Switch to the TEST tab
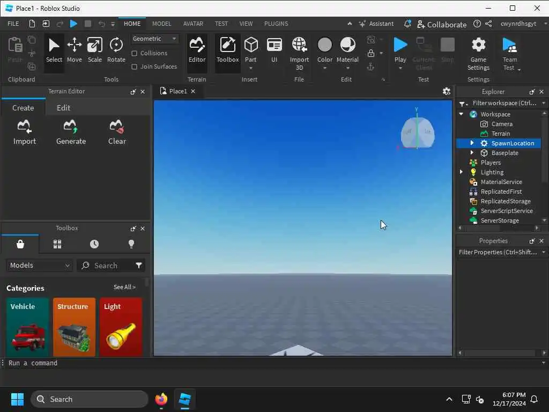 point(221,24)
